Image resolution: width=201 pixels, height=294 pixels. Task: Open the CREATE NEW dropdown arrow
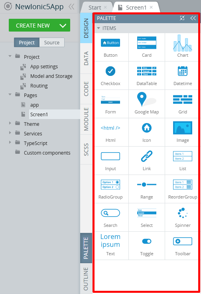[x=63, y=26]
